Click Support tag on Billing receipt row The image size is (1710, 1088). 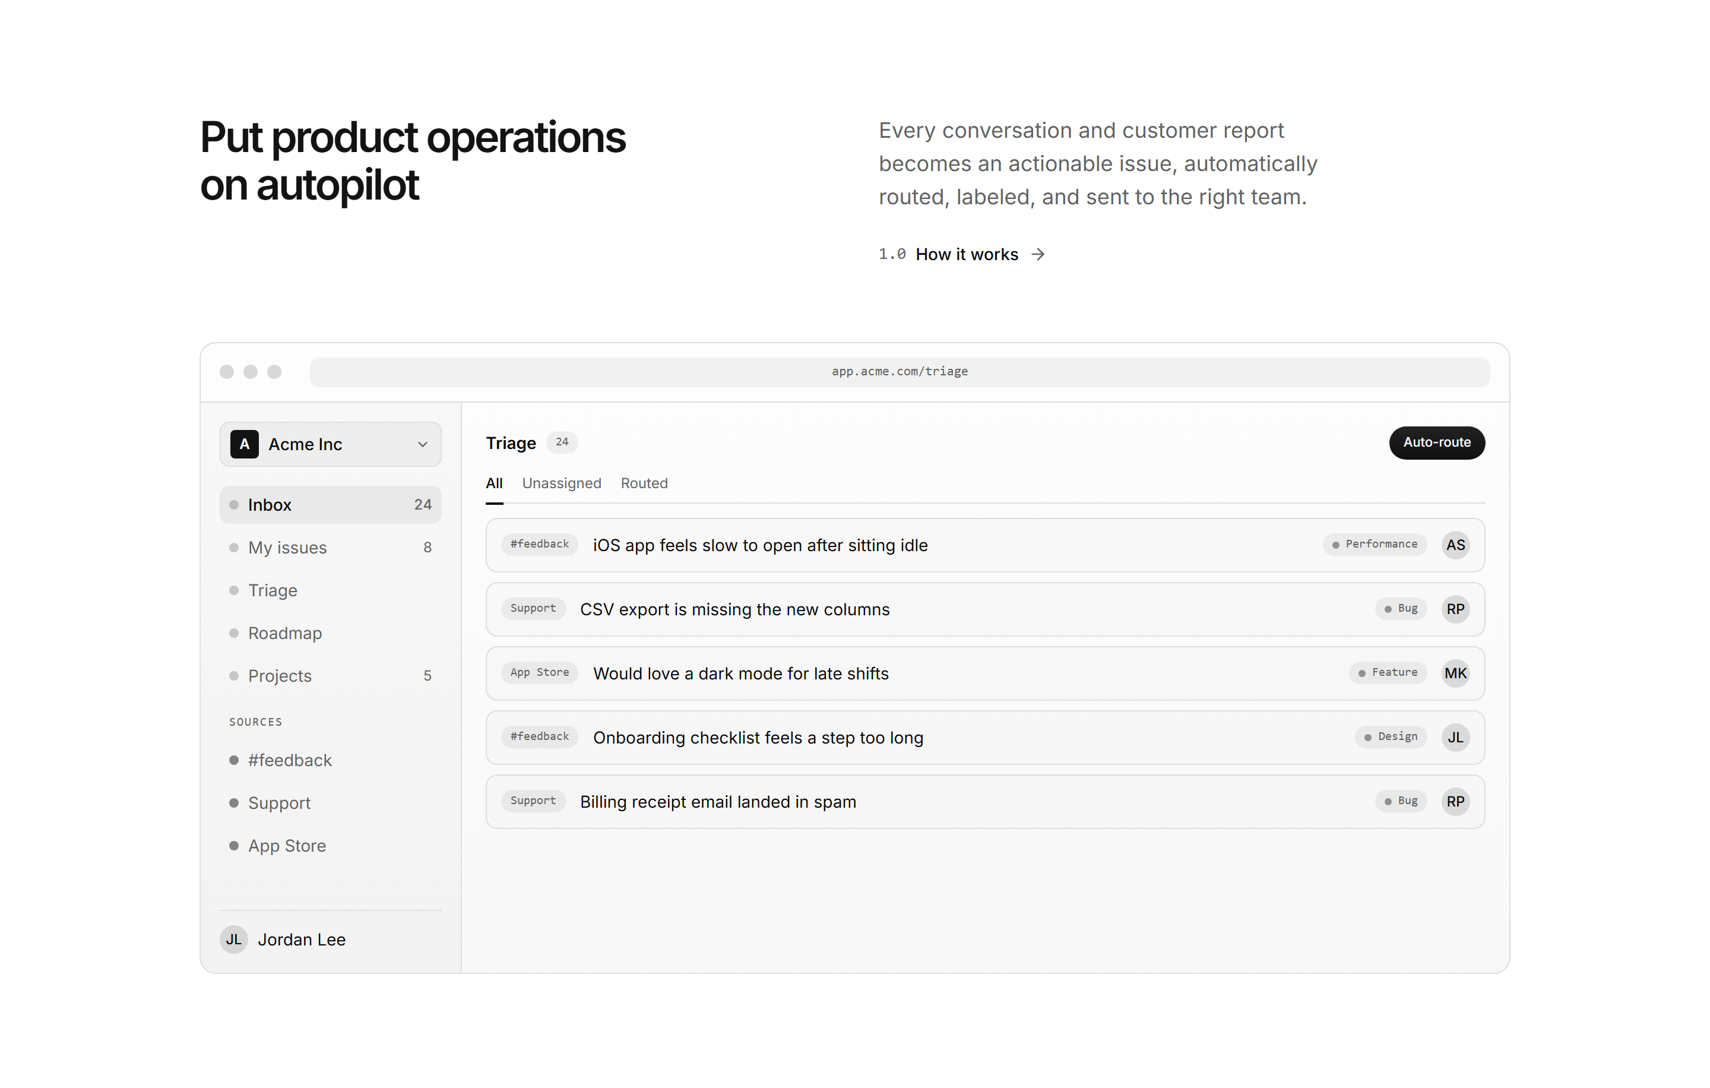(533, 802)
